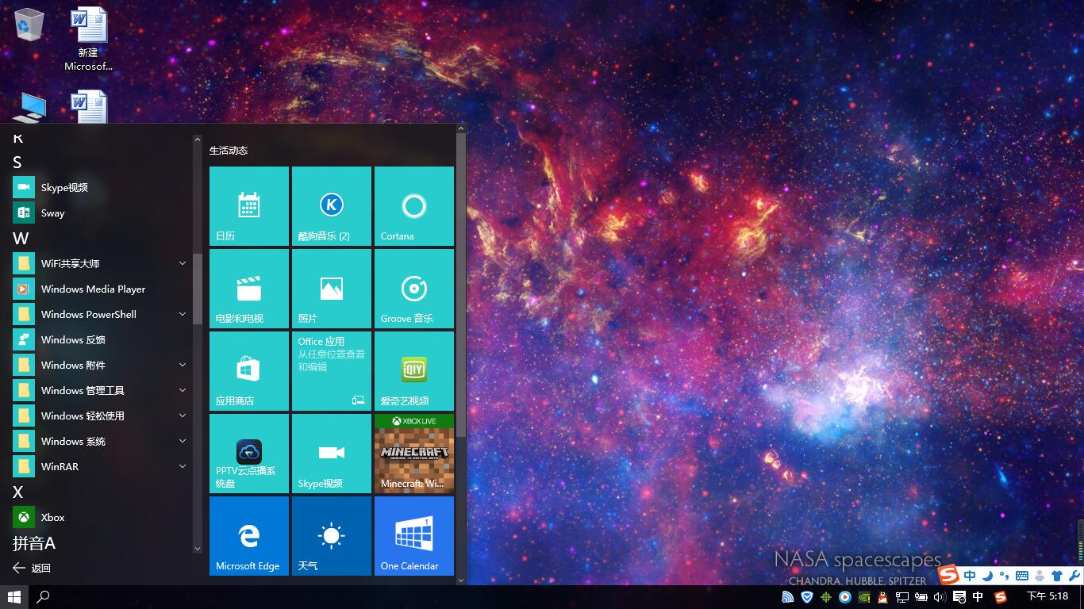The image size is (1084, 609).
Task: Open the Recycle Bin desktop icon
Action: 29,25
